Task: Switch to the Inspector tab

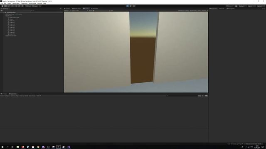Action: tap(213, 9)
